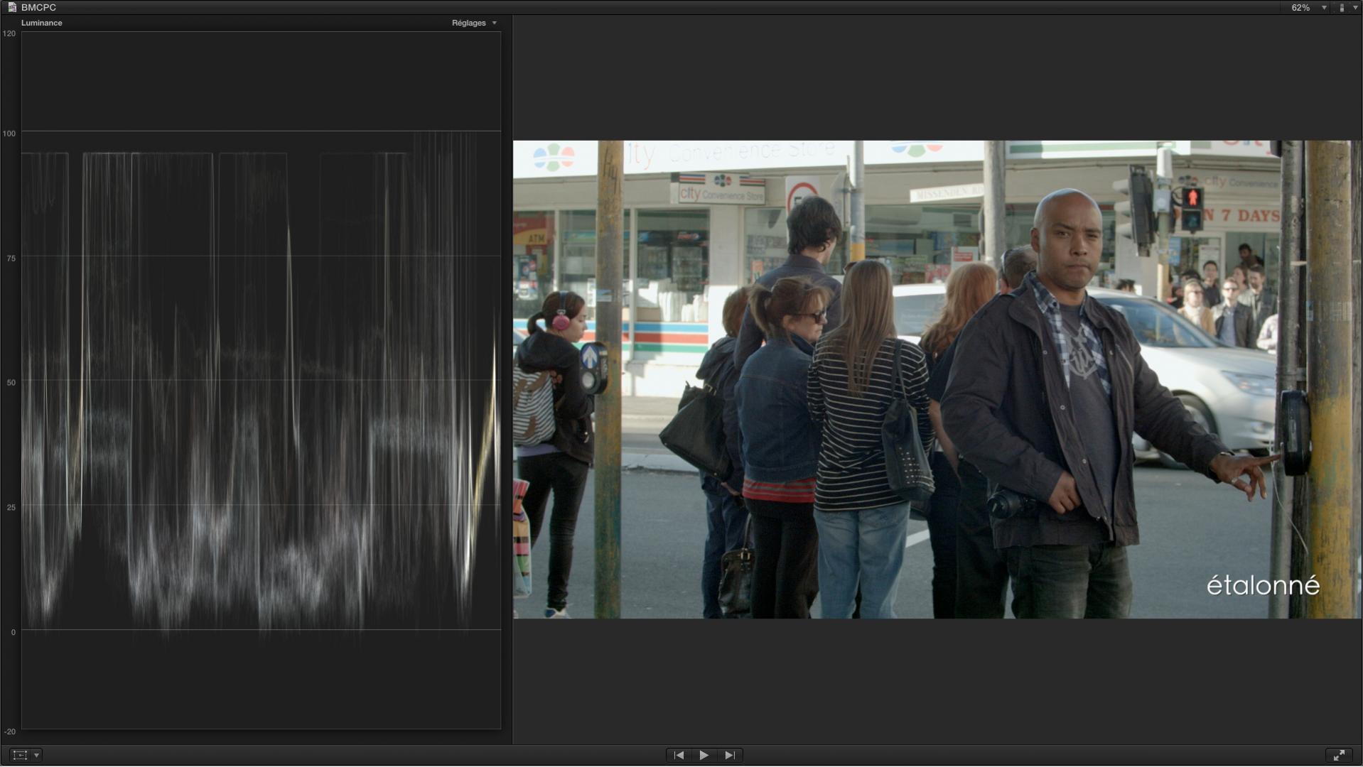Click the red pedestrian signal in the video
The width and height of the screenshot is (1363, 767).
1192,197
